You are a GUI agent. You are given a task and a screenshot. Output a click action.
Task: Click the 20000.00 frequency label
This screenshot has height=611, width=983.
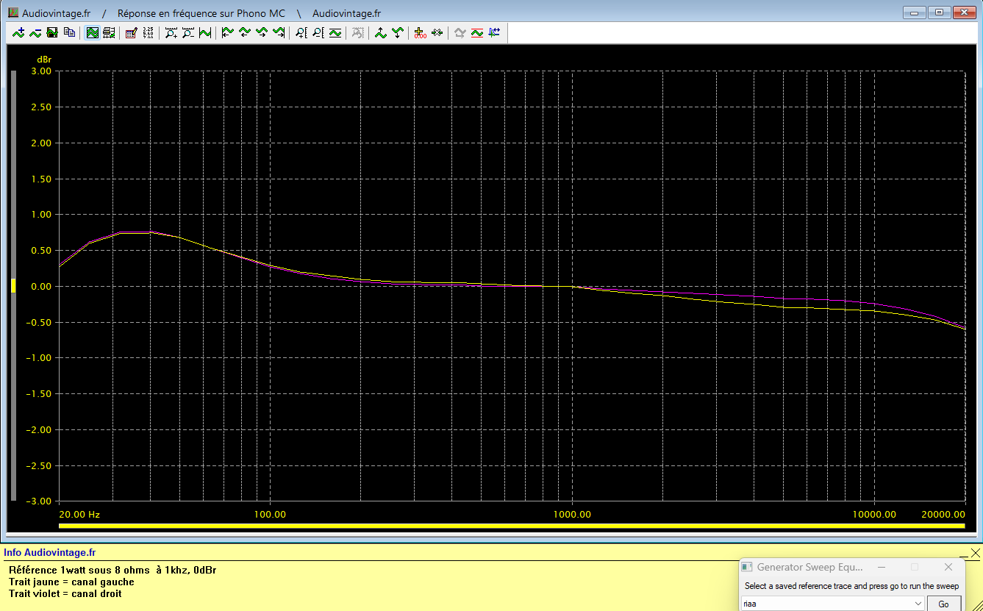[943, 514]
